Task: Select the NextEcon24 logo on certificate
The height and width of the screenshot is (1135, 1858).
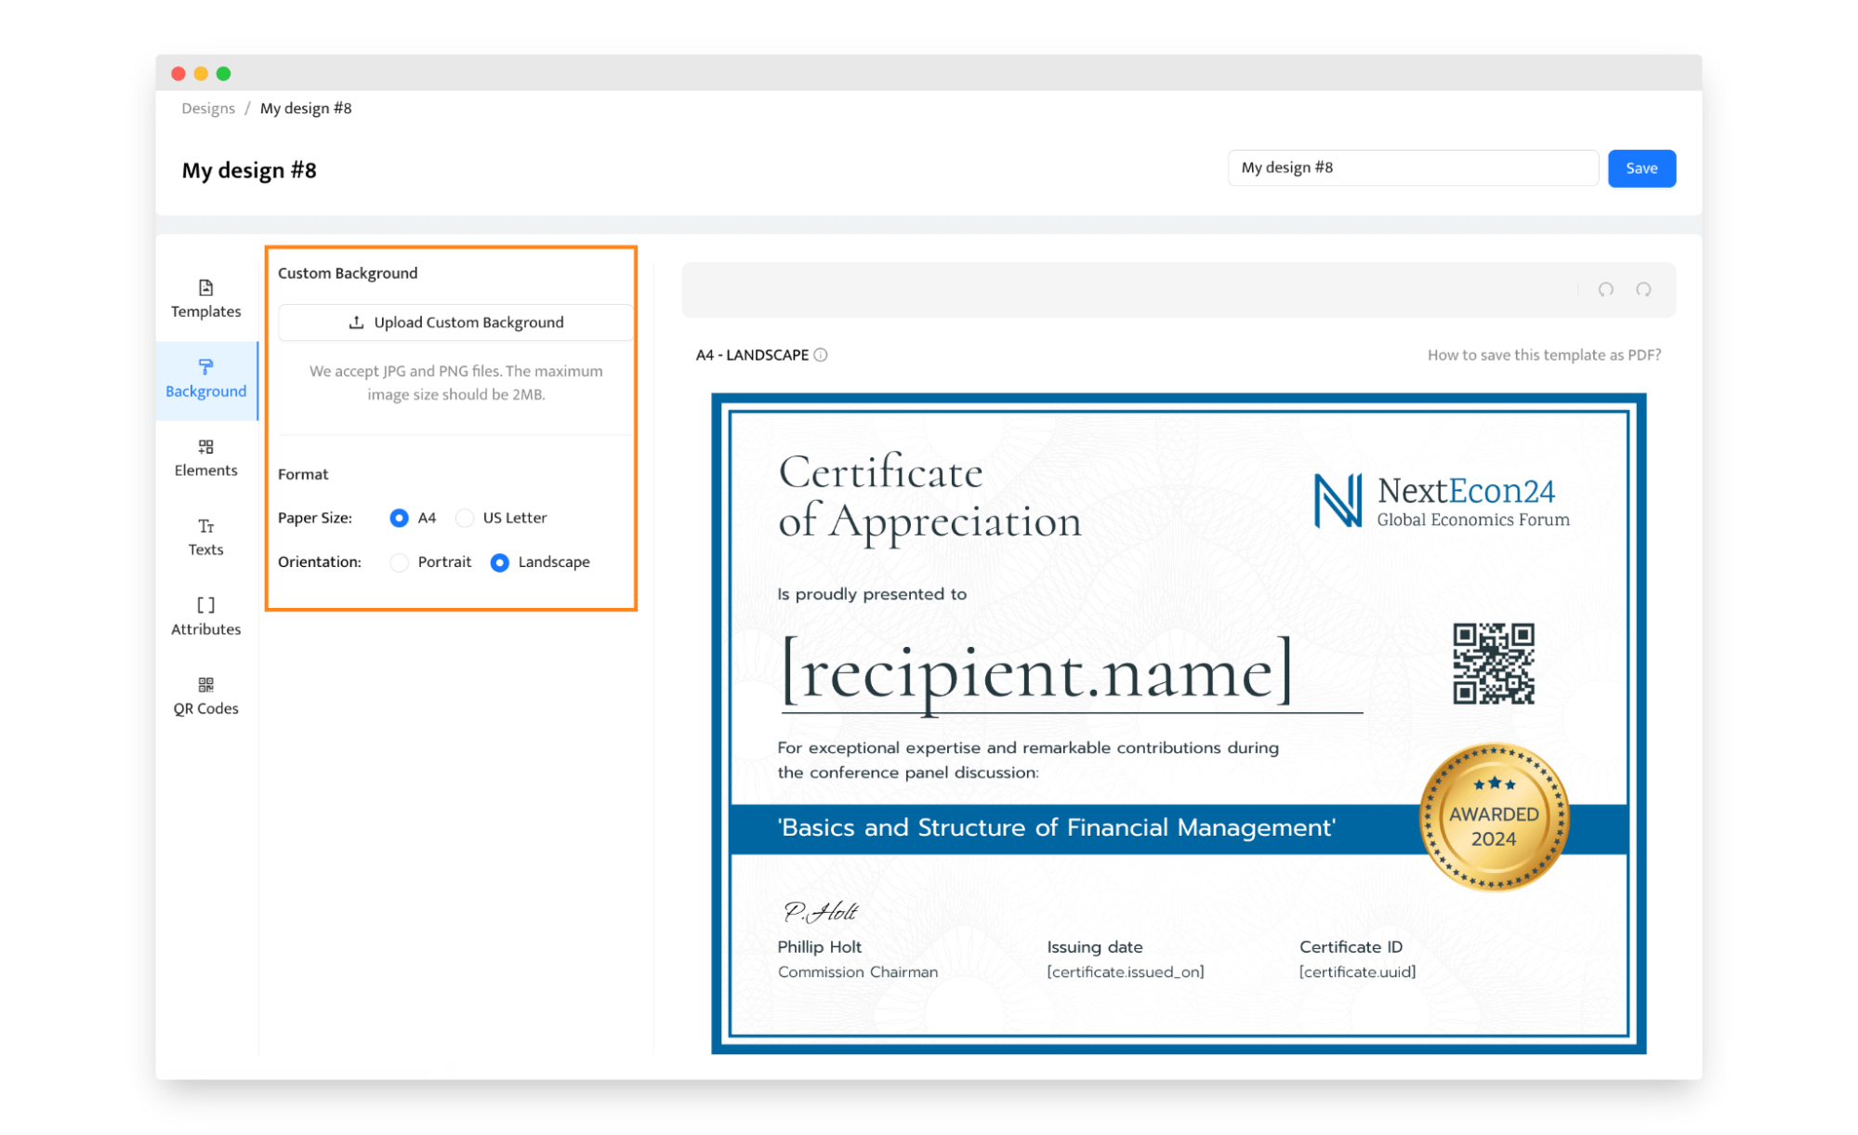Action: coord(1442,501)
